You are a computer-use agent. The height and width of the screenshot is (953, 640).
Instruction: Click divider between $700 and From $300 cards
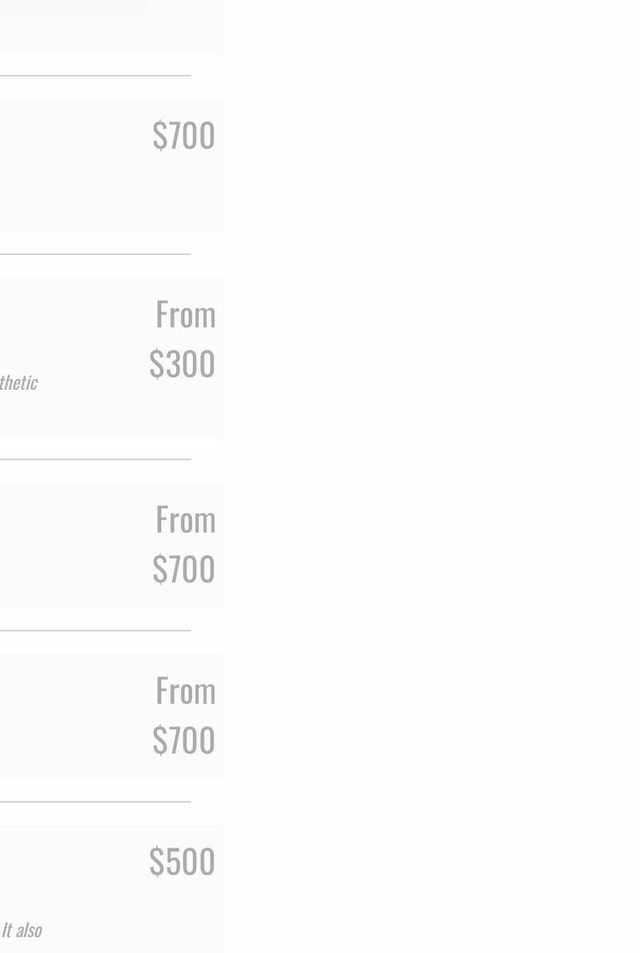(x=95, y=254)
